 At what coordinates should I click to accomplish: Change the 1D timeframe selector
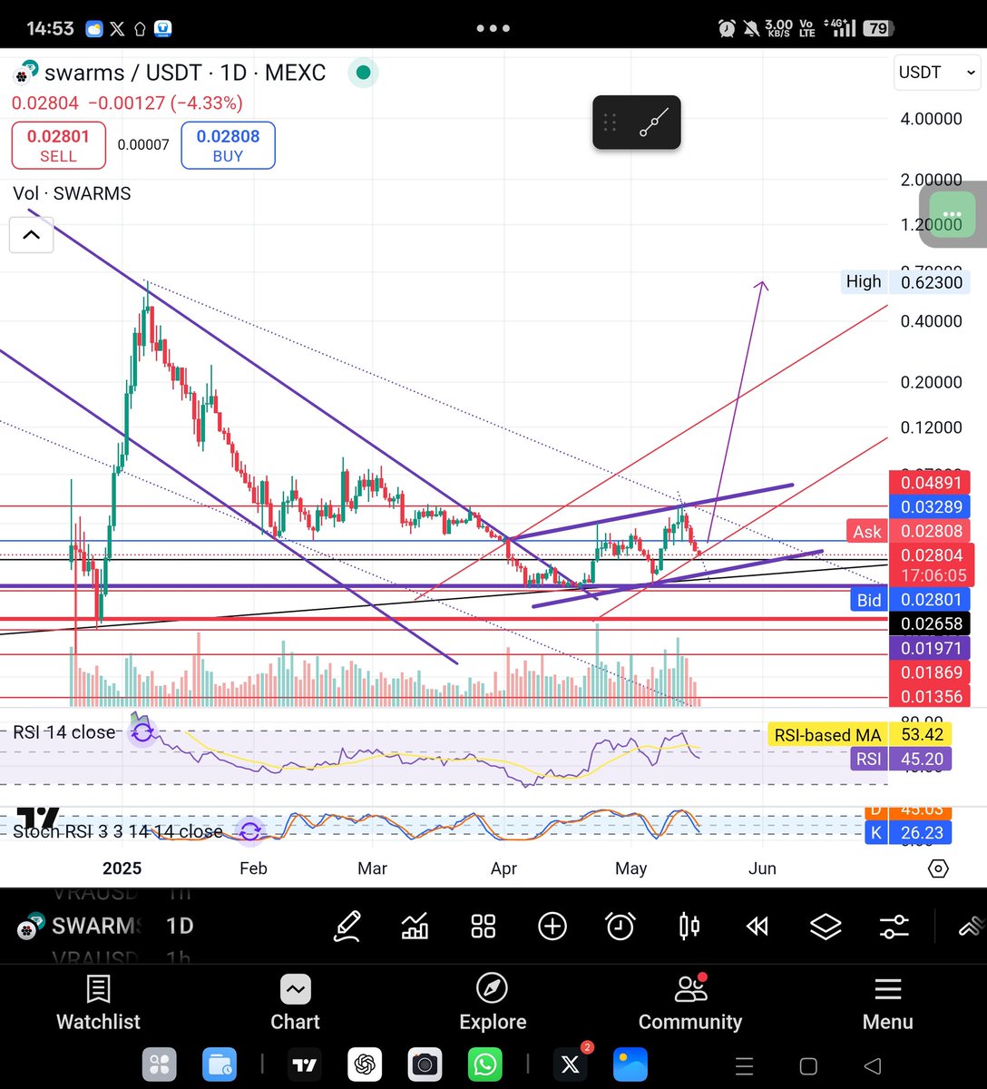click(180, 926)
